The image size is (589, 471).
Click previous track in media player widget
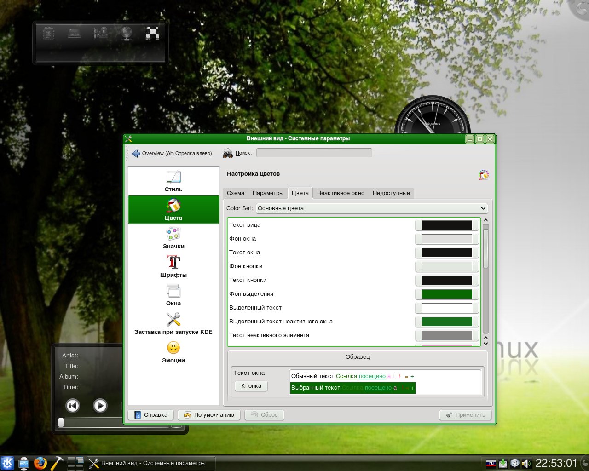click(73, 405)
